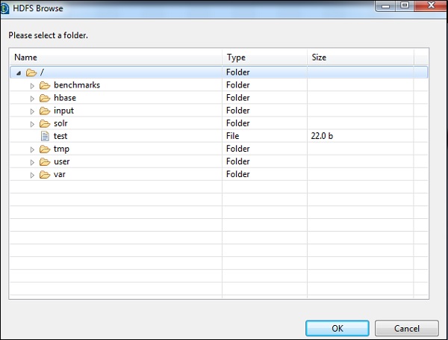Click the tmp folder icon
The image size is (448, 340).
45,149
